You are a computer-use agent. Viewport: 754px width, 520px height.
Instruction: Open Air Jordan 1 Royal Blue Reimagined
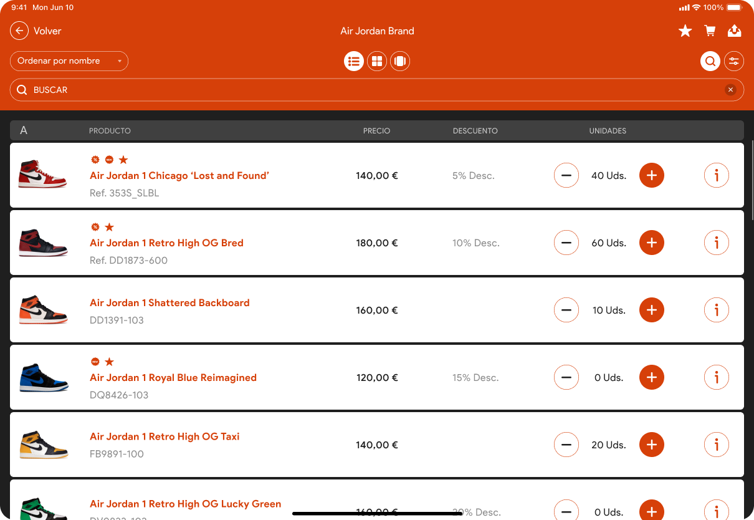click(173, 378)
